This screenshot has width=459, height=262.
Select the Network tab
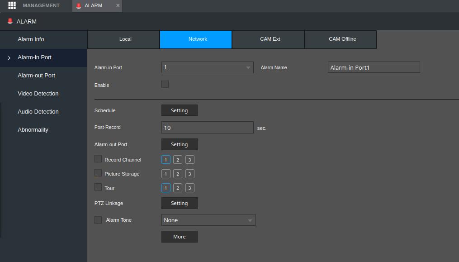click(x=196, y=39)
